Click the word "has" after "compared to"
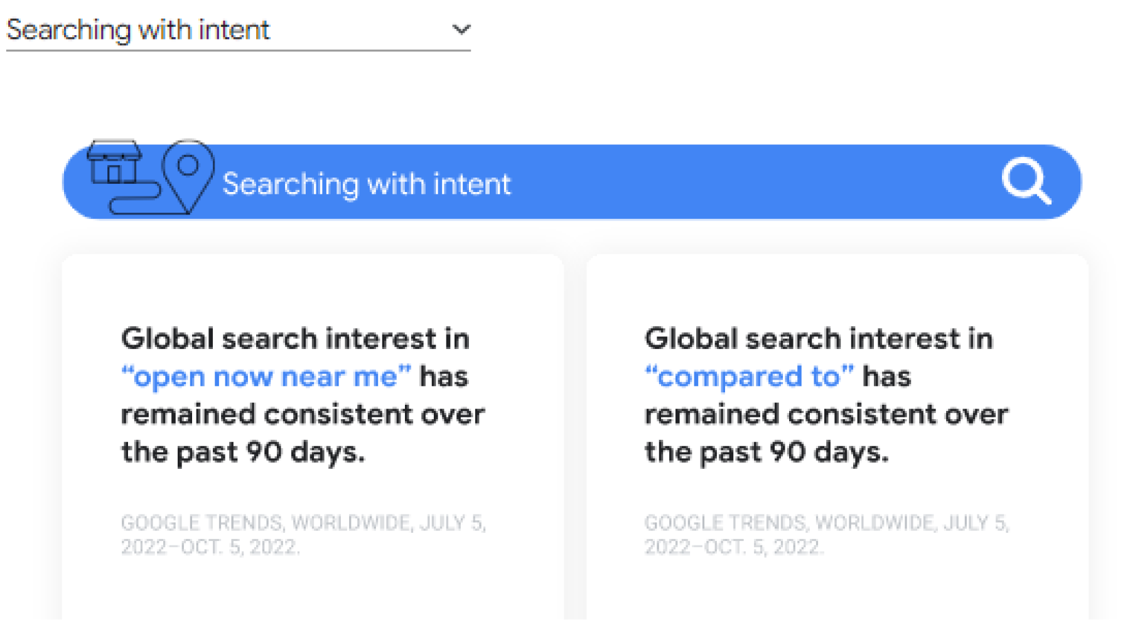 coord(886,377)
